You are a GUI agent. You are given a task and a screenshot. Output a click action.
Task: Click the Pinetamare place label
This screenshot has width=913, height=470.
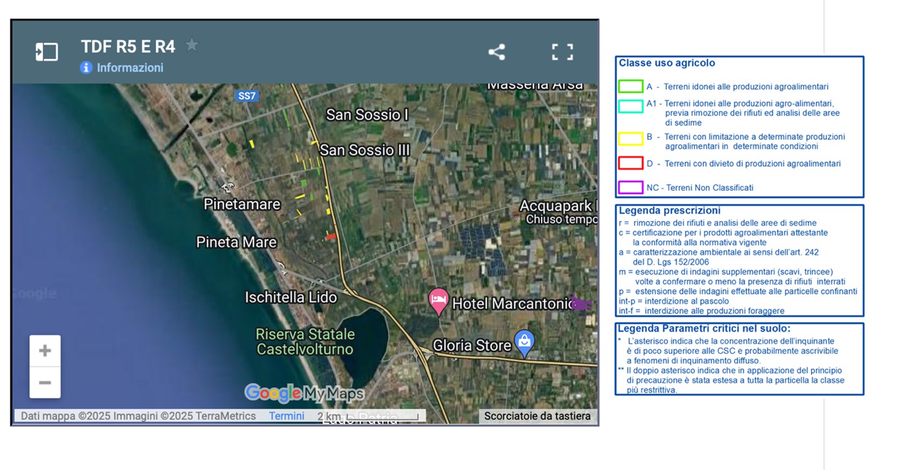click(x=242, y=204)
